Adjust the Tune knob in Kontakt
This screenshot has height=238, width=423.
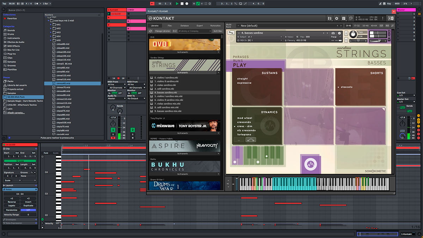353,34
